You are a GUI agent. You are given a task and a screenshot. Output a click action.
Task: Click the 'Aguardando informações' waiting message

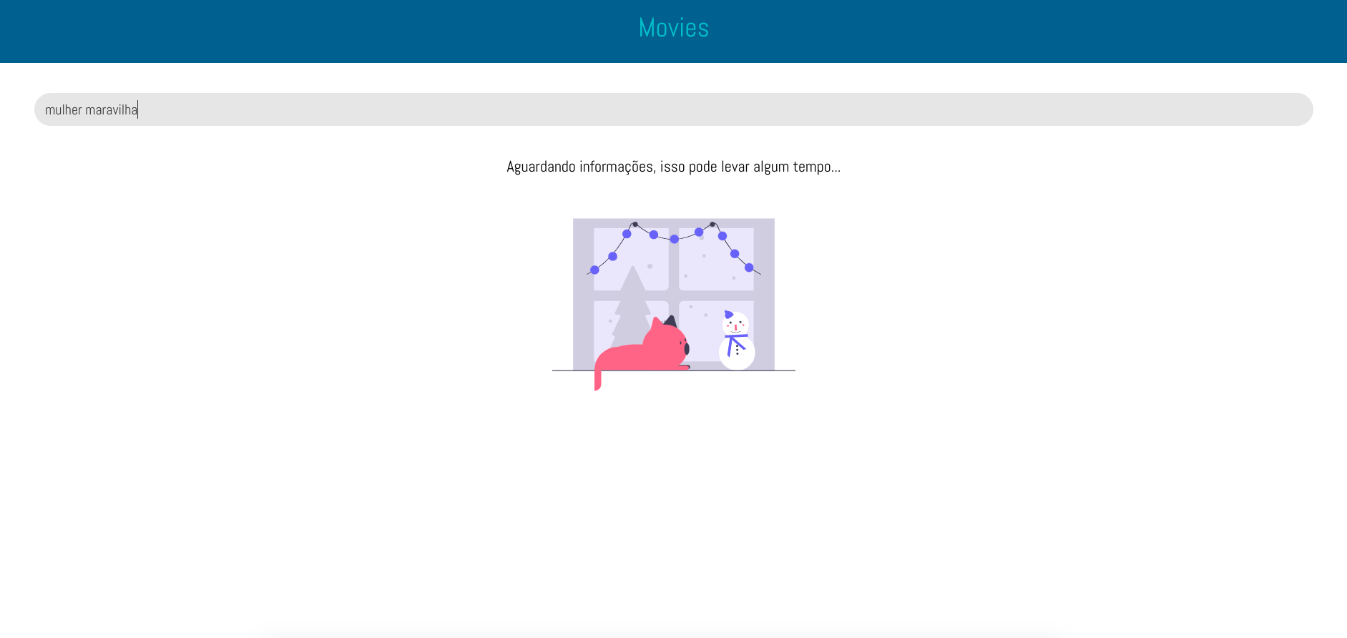(673, 167)
